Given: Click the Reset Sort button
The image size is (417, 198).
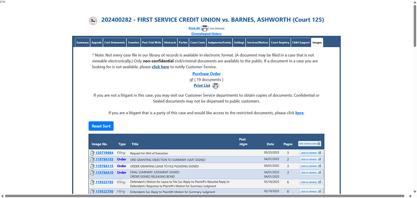Looking at the screenshot, I should [x=101, y=126].
